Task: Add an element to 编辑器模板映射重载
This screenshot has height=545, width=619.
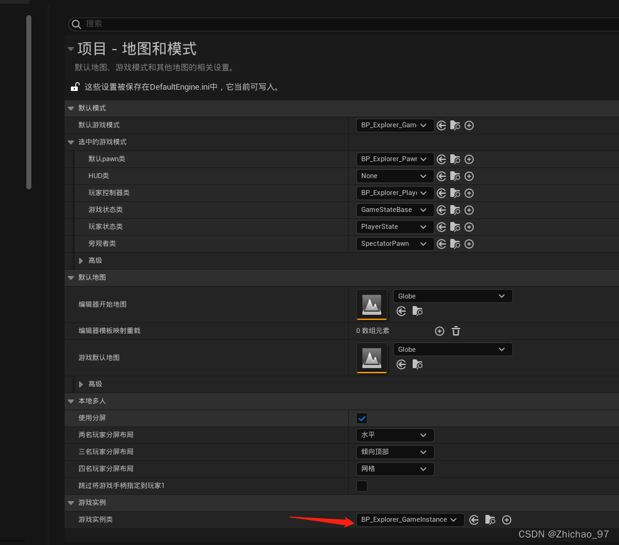Action: [x=439, y=331]
